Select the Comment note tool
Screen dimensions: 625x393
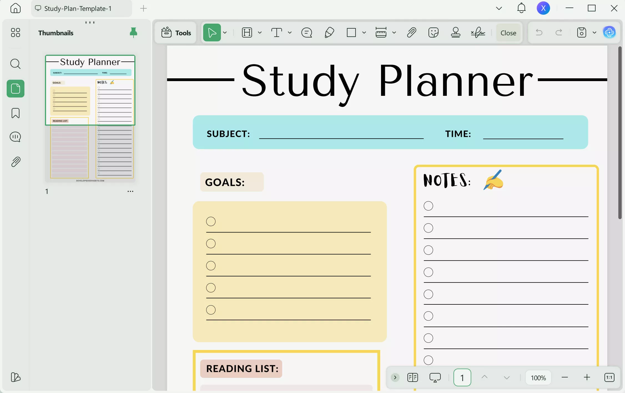[x=307, y=32]
